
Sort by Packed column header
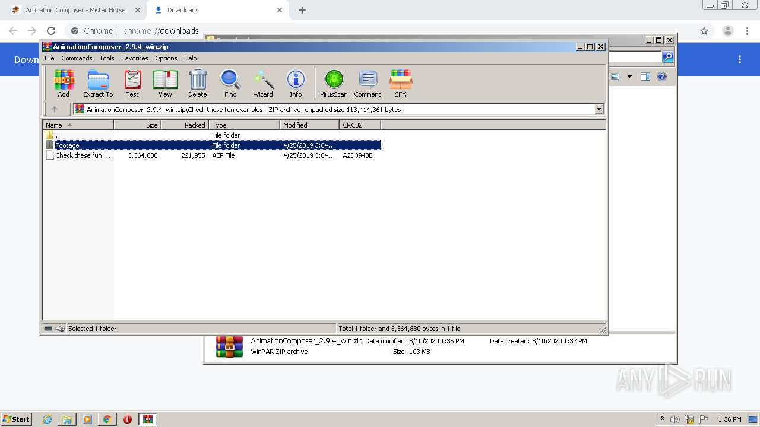pyautogui.click(x=185, y=125)
